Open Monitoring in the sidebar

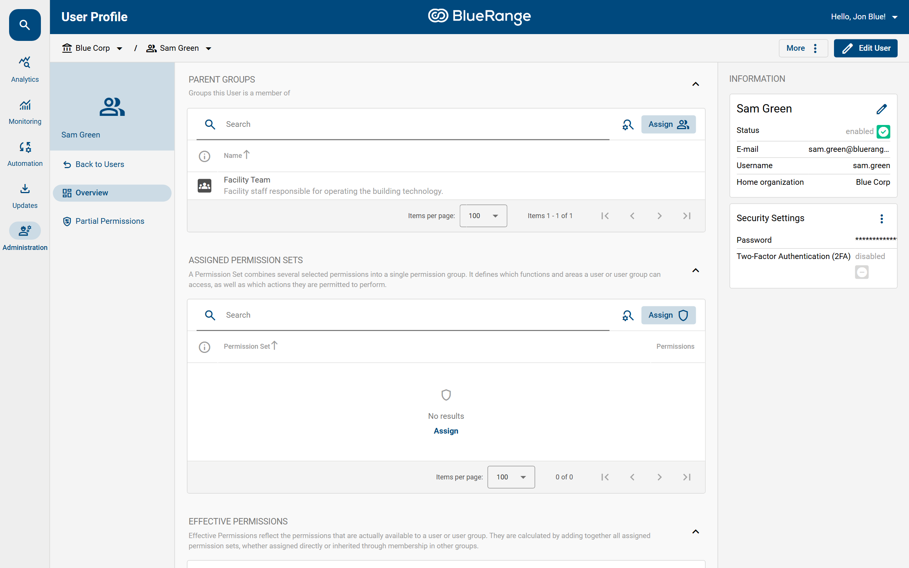tap(25, 112)
